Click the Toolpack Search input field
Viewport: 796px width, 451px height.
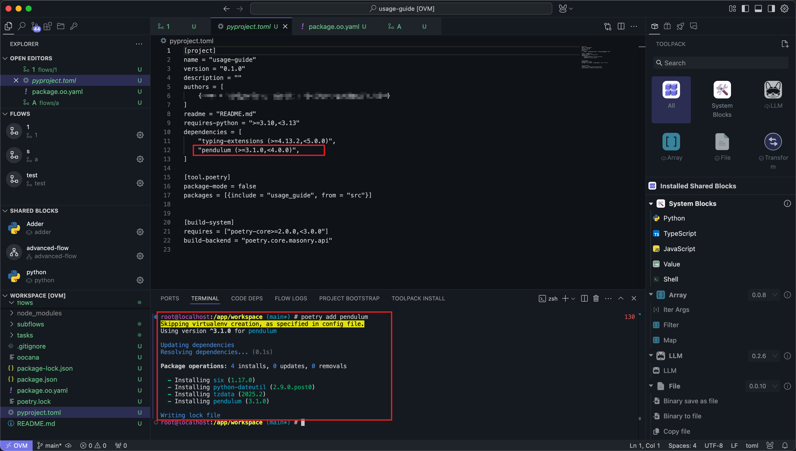pos(721,63)
